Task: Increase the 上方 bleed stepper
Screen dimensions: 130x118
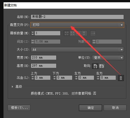Action: (33, 77)
